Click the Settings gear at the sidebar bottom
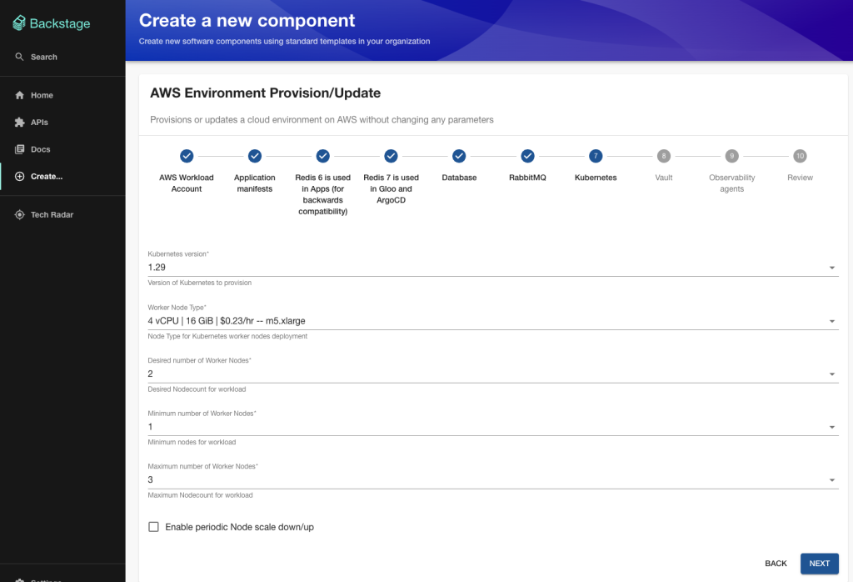This screenshot has height=582, width=853. pos(18,579)
